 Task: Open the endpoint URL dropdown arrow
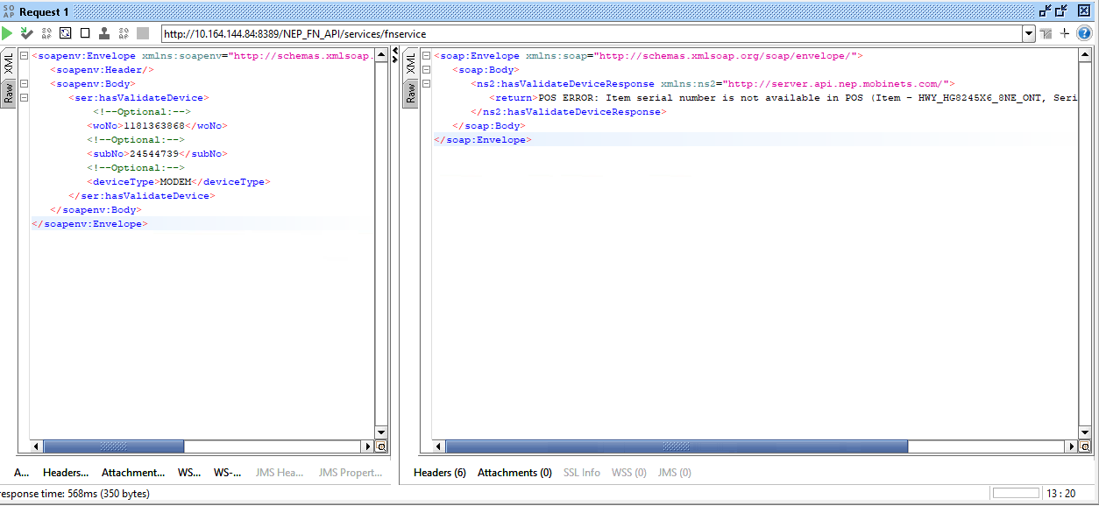(1029, 34)
